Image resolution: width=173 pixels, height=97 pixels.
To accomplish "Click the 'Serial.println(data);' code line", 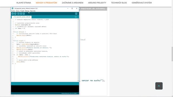I will pyautogui.click(x=25, y=50).
